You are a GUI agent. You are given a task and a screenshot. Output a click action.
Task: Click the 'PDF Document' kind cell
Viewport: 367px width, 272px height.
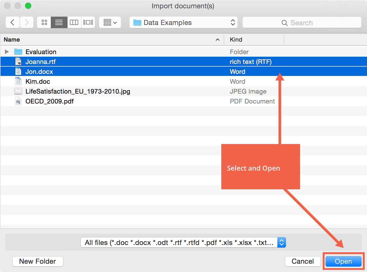pyautogui.click(x=252, y=101)
